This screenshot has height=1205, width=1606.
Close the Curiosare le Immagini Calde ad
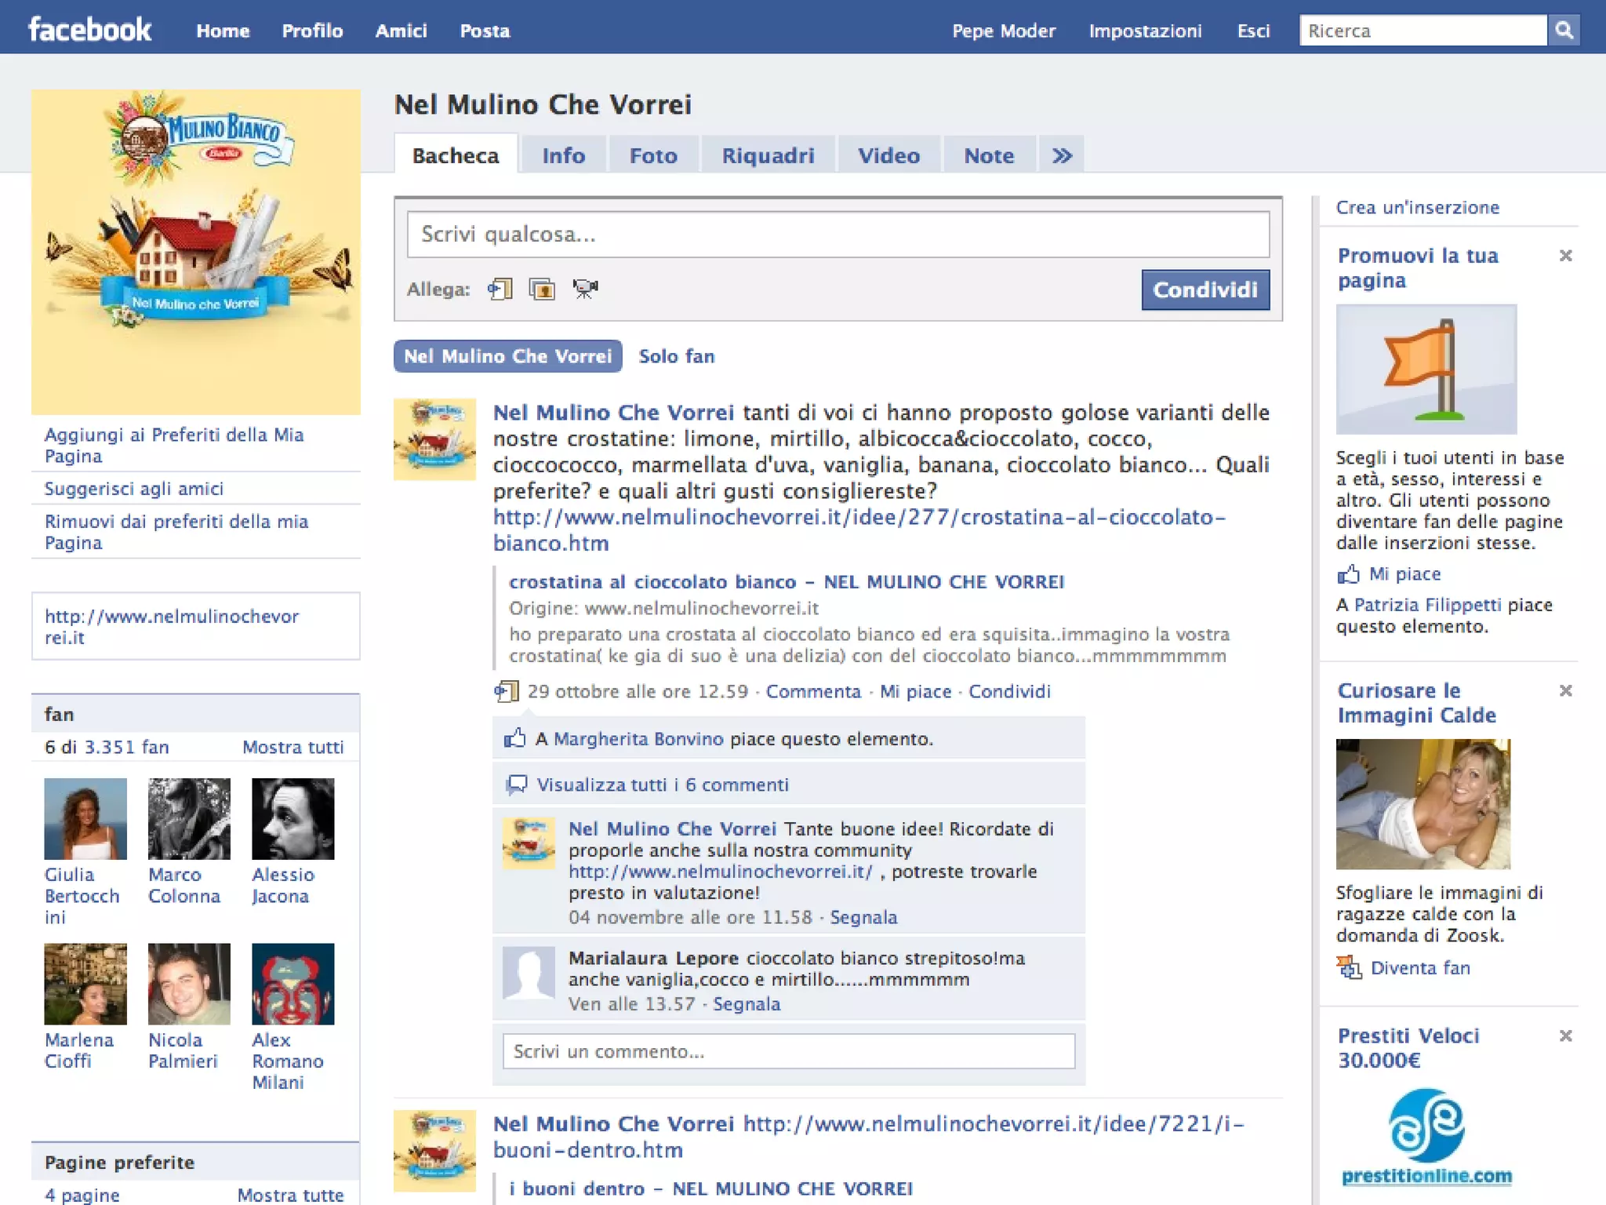click(x=1566, y=690)
